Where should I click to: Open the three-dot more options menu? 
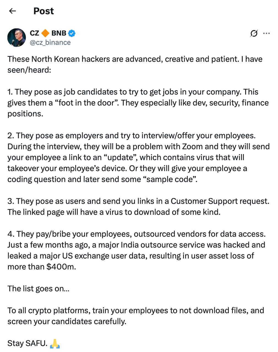[x=266, y=34]
